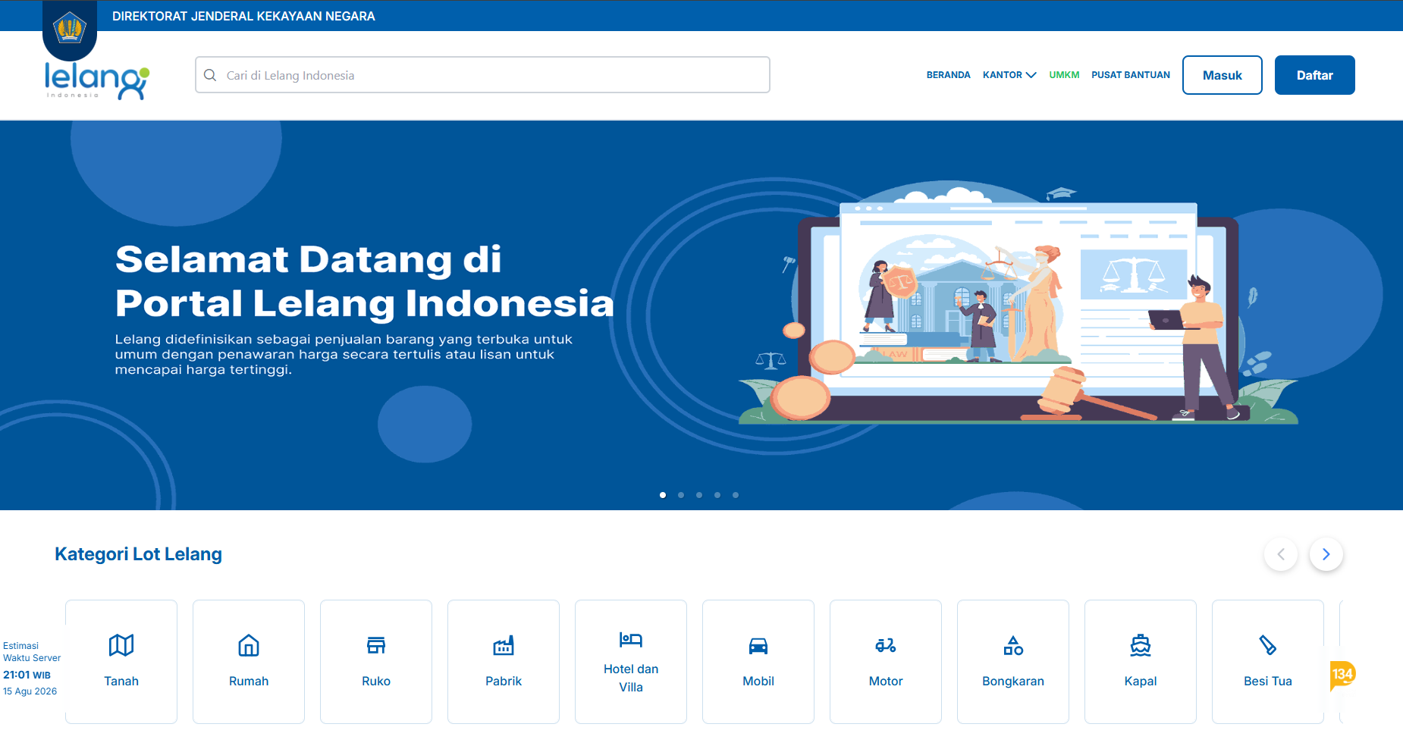This screenshot has width=1403, height=746.
Task: Open the UMKM menu item
Action: coord(1064,75)
